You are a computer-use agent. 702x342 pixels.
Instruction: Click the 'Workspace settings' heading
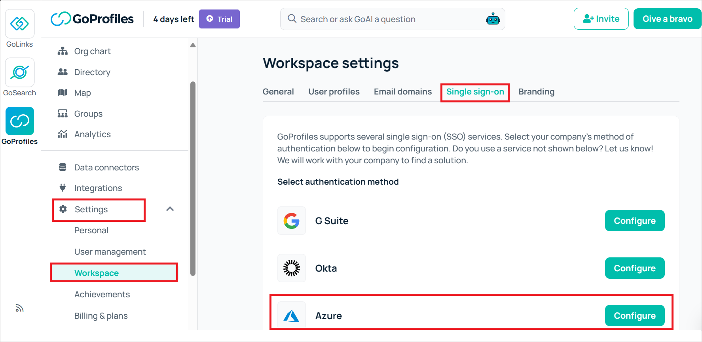[x=331, y=63]
